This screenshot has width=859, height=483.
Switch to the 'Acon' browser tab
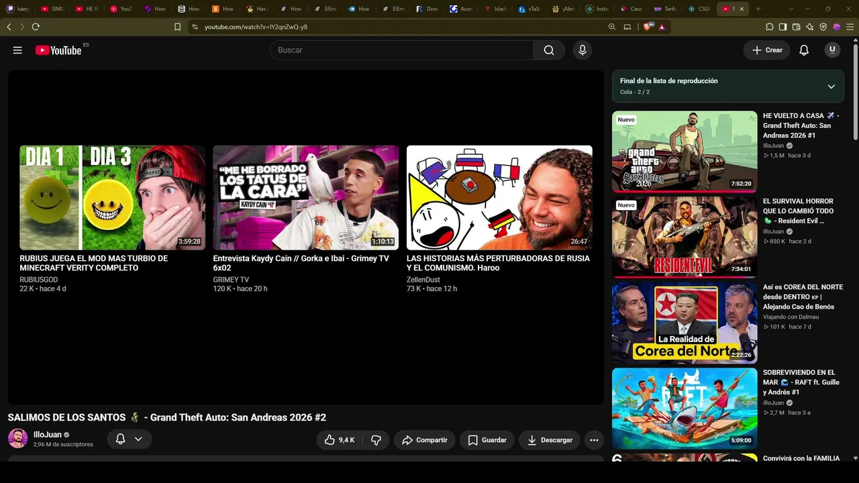coord(461,9)
